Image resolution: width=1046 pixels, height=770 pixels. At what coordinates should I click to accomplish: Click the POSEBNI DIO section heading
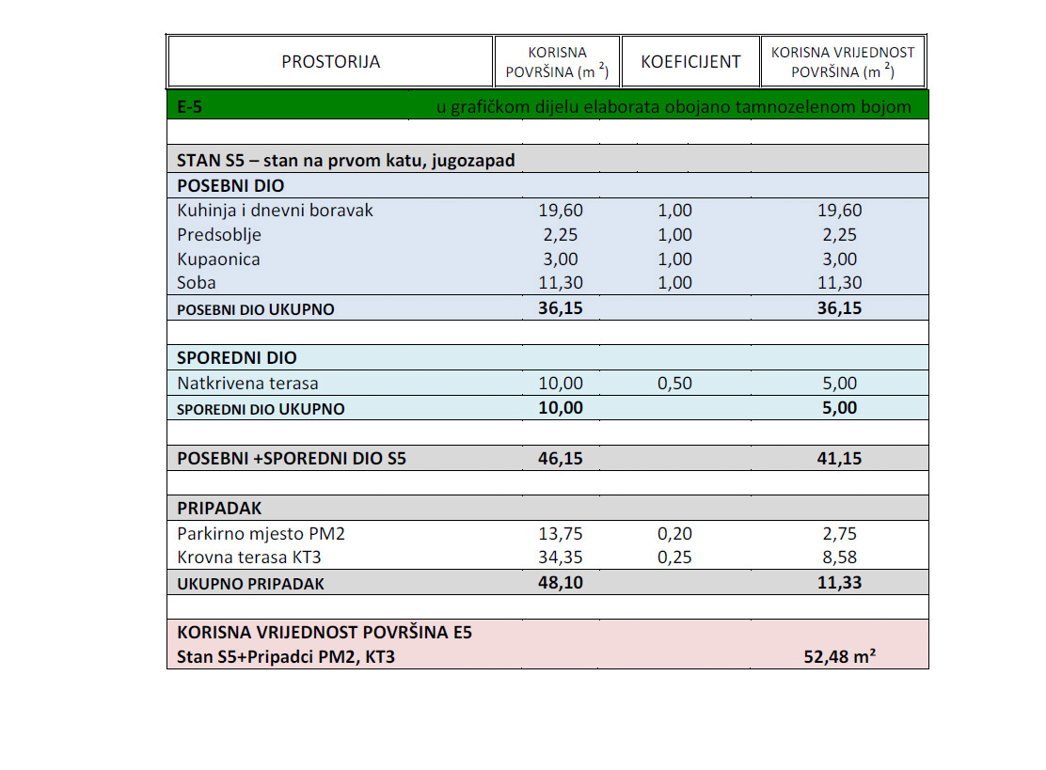[x=230, y=185]
